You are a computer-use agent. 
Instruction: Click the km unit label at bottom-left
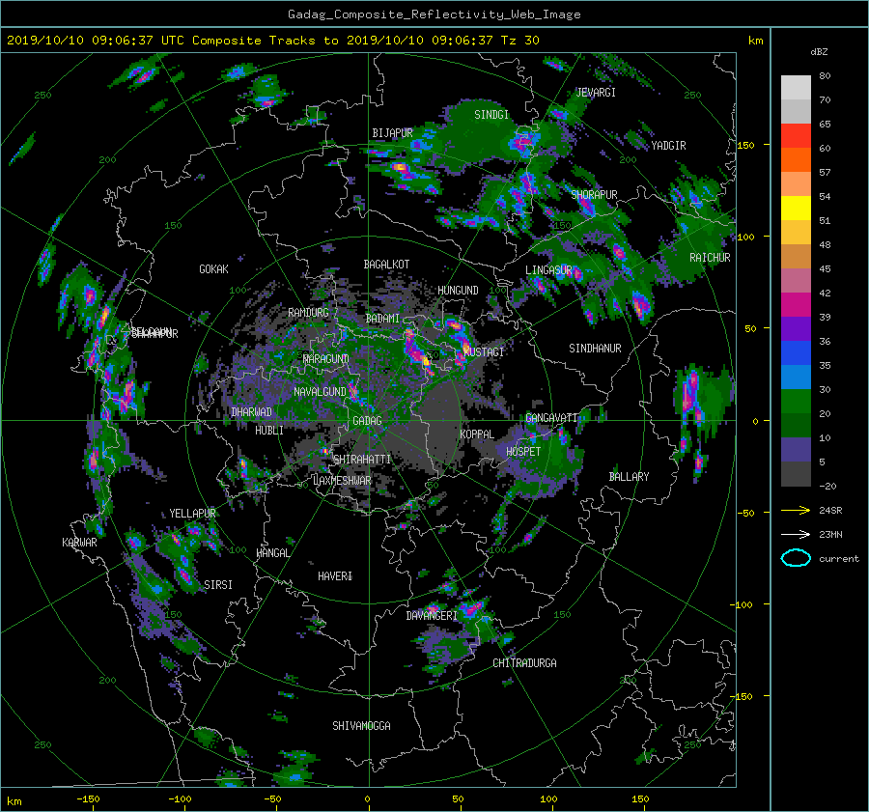(x=14, y=801)
